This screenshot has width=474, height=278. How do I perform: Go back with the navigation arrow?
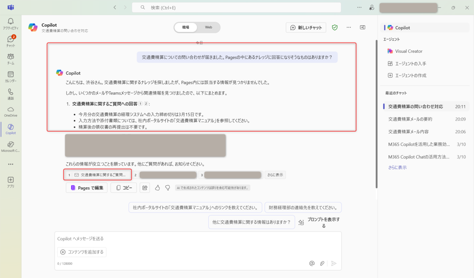coord(115,7)
